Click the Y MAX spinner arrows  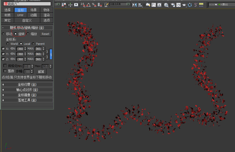[44, 54]
